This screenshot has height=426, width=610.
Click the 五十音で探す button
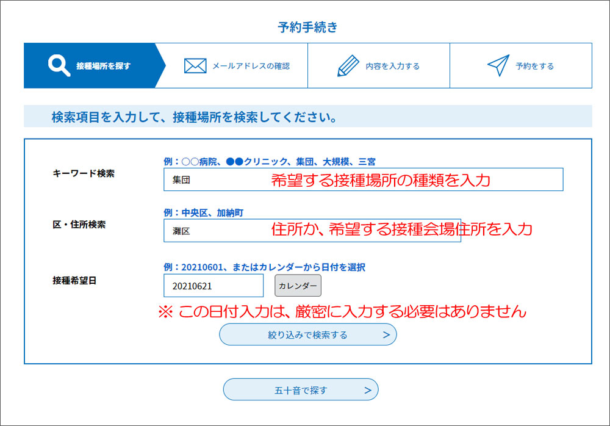(x=301, y=389)
